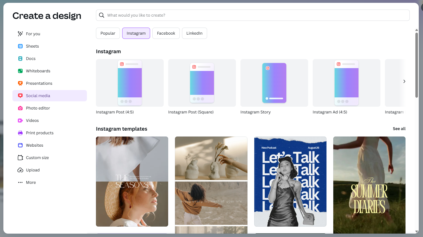
Task: Select Presentations in the sidebar
Action: tap(50, 83)
